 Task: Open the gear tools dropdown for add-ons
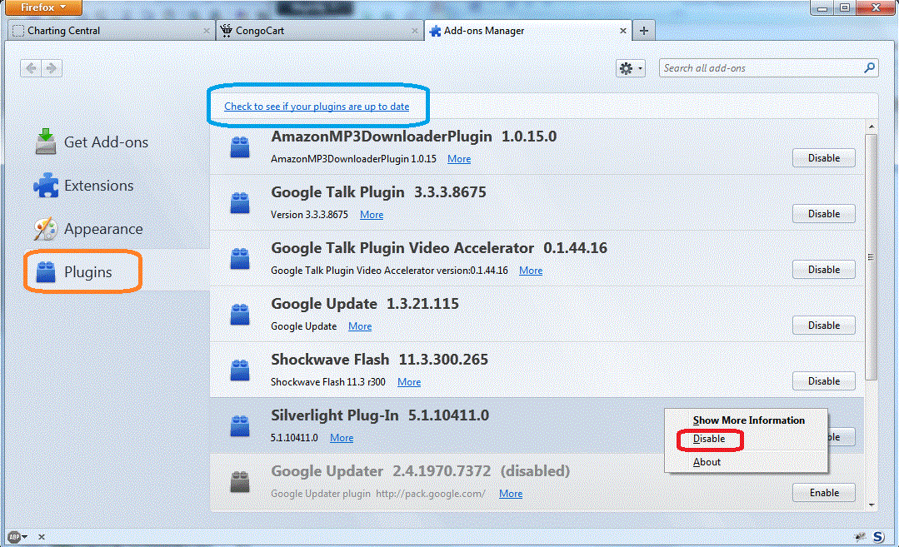point(631,68)
